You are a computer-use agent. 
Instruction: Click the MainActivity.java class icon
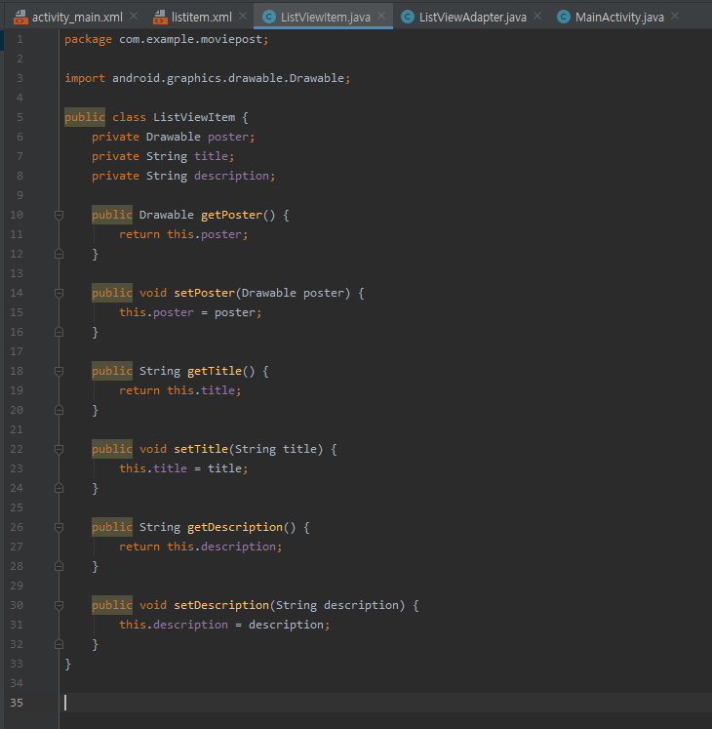(564, 18)
